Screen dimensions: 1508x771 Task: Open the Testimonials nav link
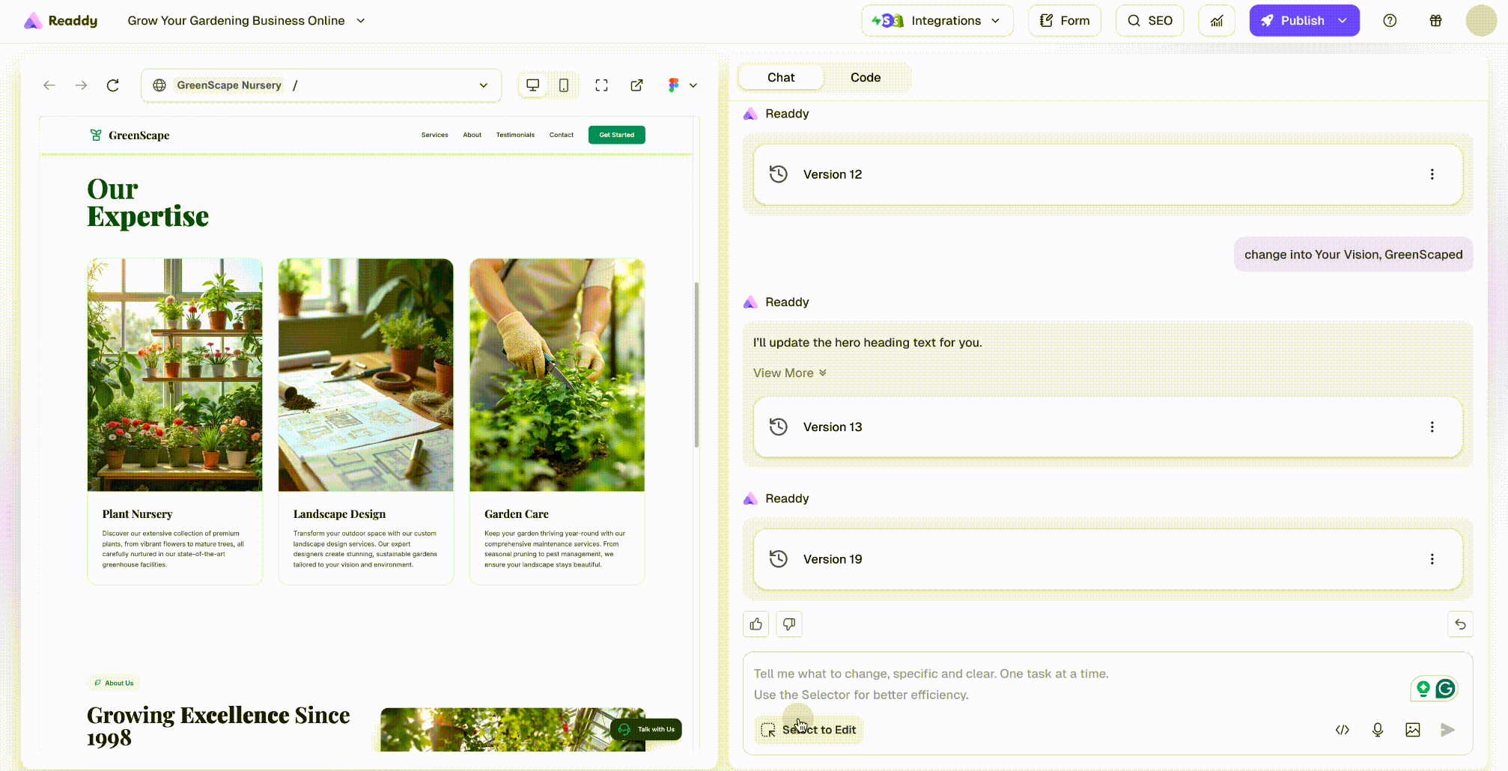[x=515, y=135]
